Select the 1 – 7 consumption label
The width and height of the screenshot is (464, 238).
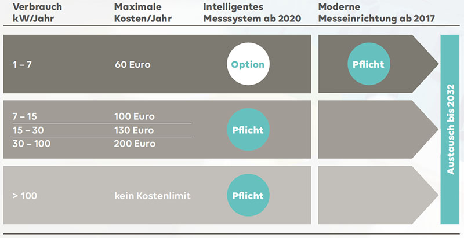[22, 65]
